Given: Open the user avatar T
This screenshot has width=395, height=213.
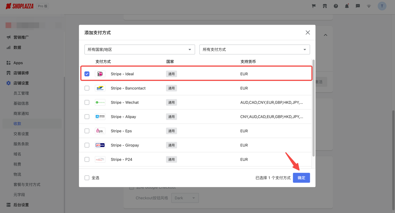Looking at the screenshot, I should [x=382, y=6].
